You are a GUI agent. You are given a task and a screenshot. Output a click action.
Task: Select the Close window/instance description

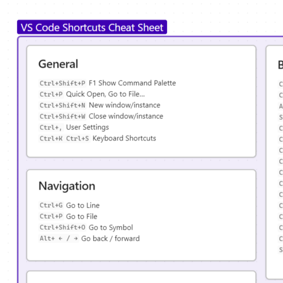(126, 116)
